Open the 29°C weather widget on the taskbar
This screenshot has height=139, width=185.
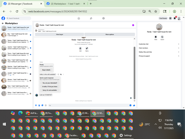coord(144,124)
